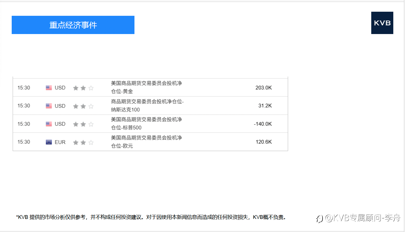The width and height of the screenshot is (405, 232).
Task: Click the value 31.2K
Action: click(265, 106)
